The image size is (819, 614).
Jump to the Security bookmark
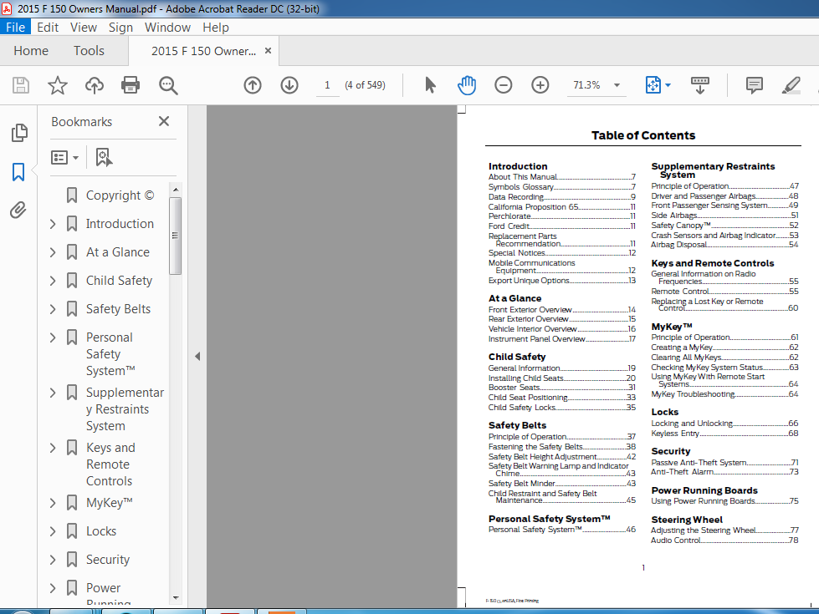tap(108, 560)
